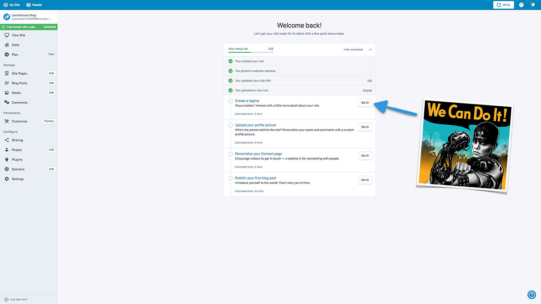The height and width of the screenshot is (304, 541).
Task: Click the Site Pages icon
Action: (x=7, y=73)
